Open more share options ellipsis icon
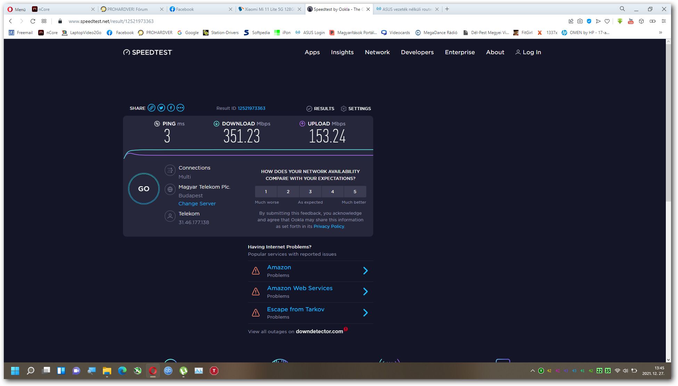The image size is (678, 386). tap(180, 108)
